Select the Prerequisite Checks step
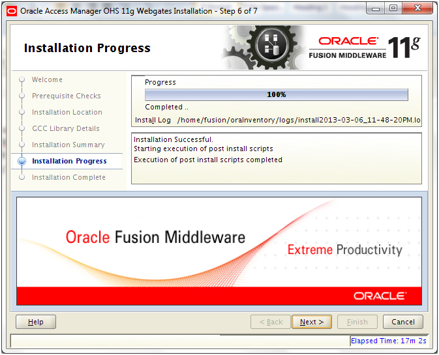439x355 pixels. coord(67,96)
